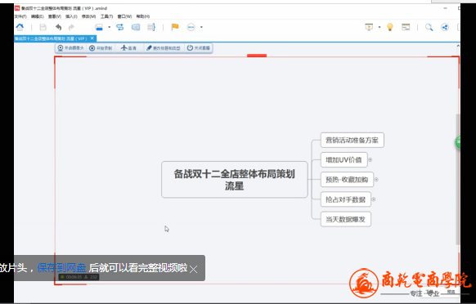Select the Summary bracket tool icon
Screen dimensions: 476x304
tap(151, 27)
